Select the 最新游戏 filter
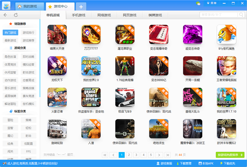The image size is (247, 167). pos(10,40)
